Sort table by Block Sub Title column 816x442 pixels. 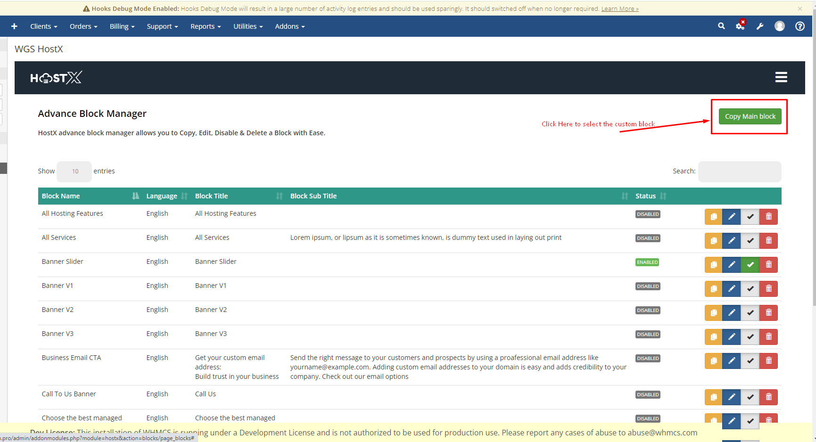[x=459, y=196]
